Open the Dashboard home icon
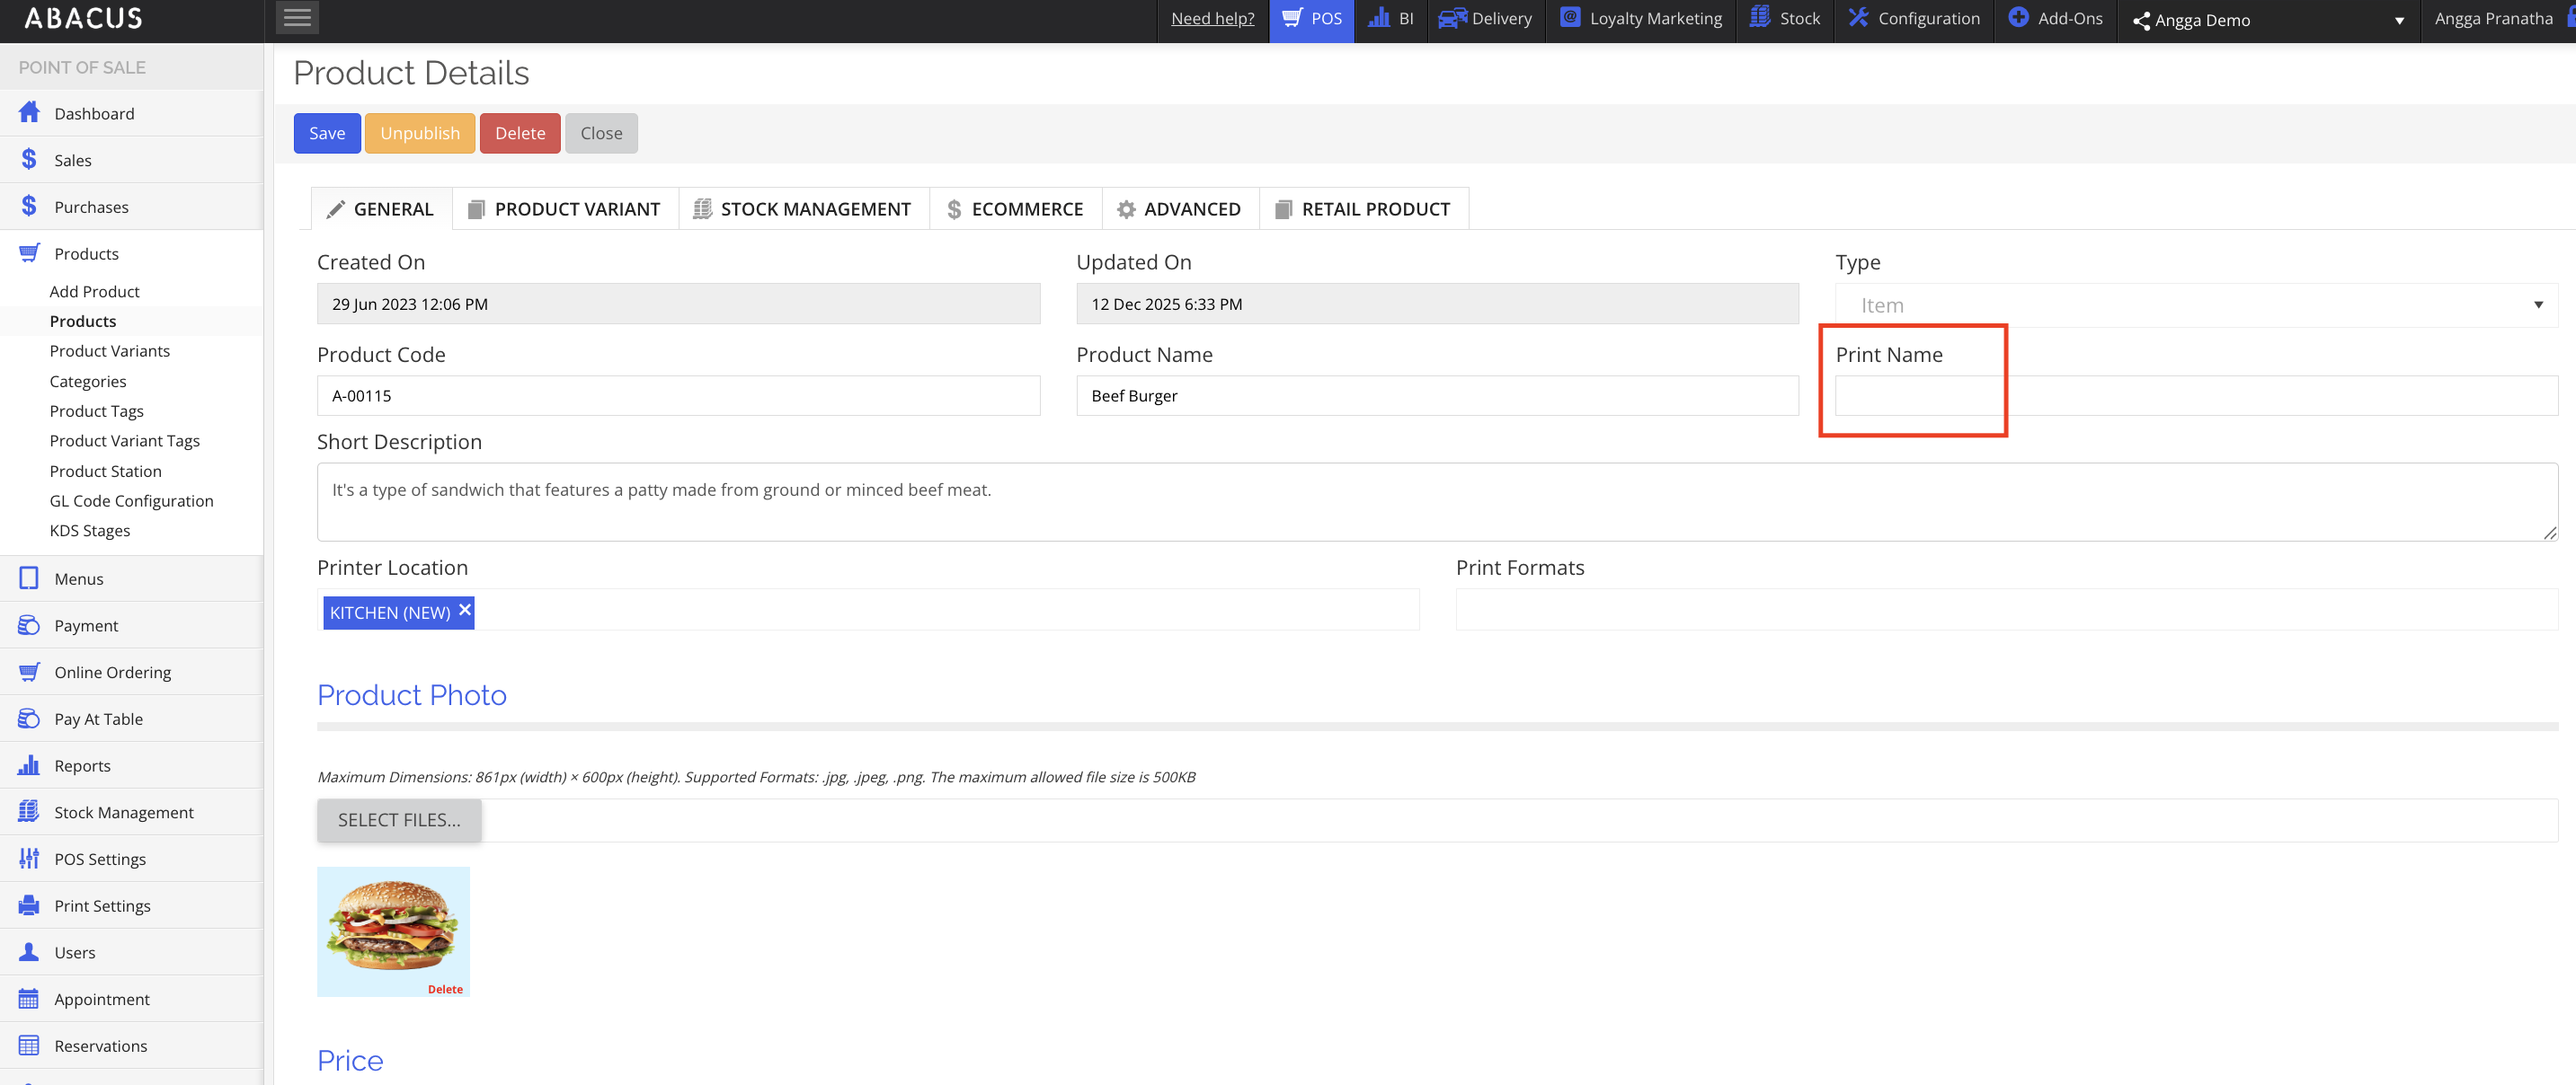Screen dimensions: 2576x1085 coord(29,113)
